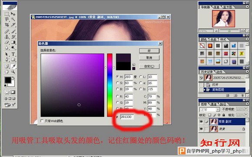Open the 自定(C) custom colors button
The width and height of the screenshot is (252, 157).
pos(149,66)
